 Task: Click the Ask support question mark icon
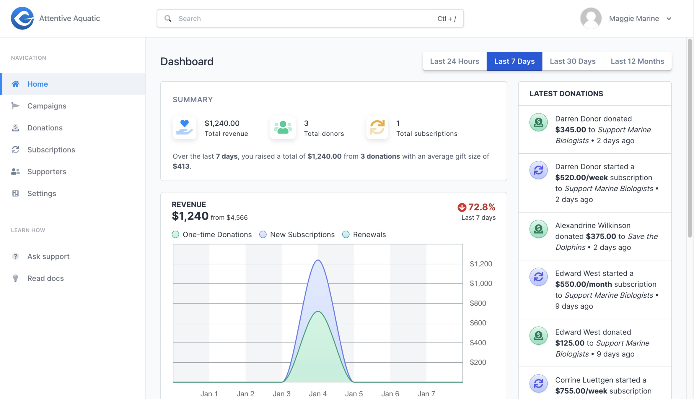[15, 256]
